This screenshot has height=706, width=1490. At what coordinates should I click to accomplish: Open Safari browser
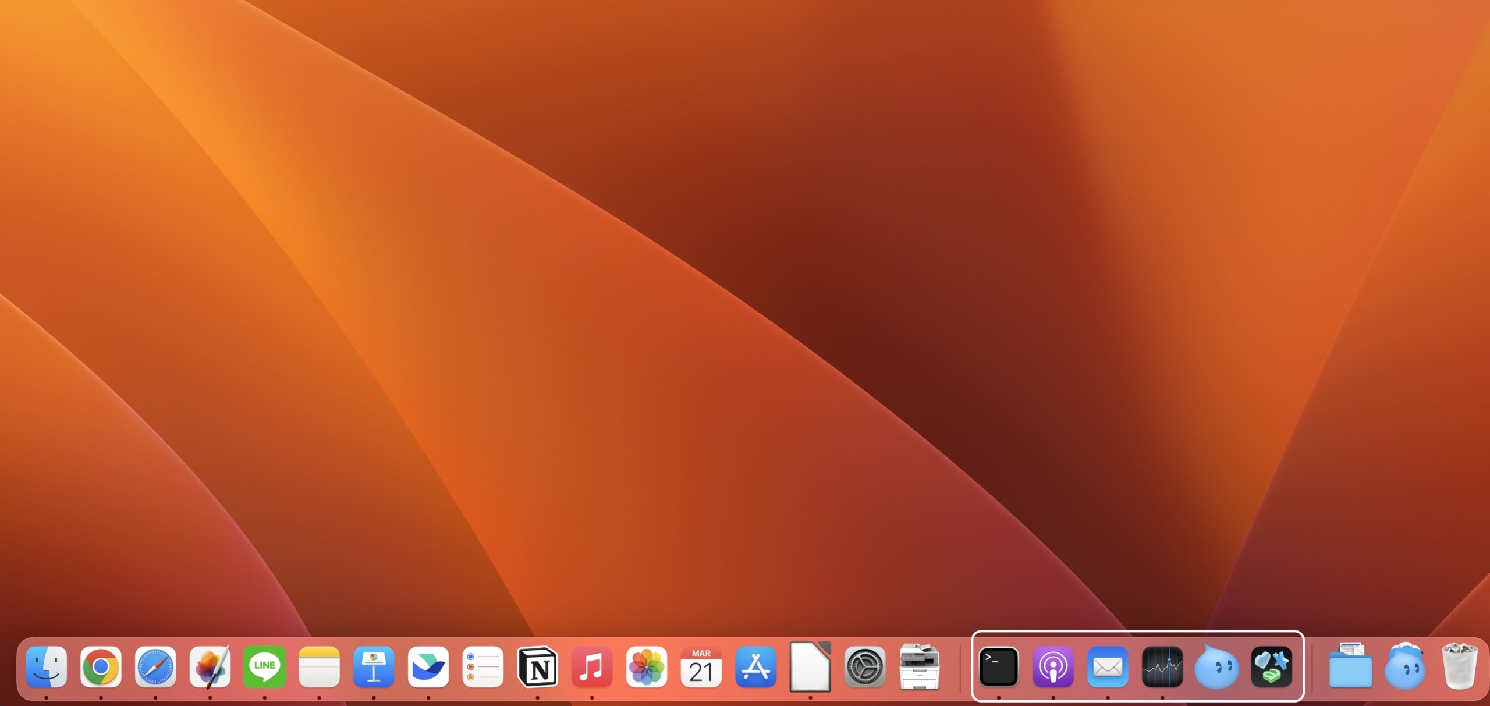pos(155,666)
